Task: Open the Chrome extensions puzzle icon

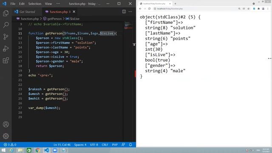Action: [259, 8]
